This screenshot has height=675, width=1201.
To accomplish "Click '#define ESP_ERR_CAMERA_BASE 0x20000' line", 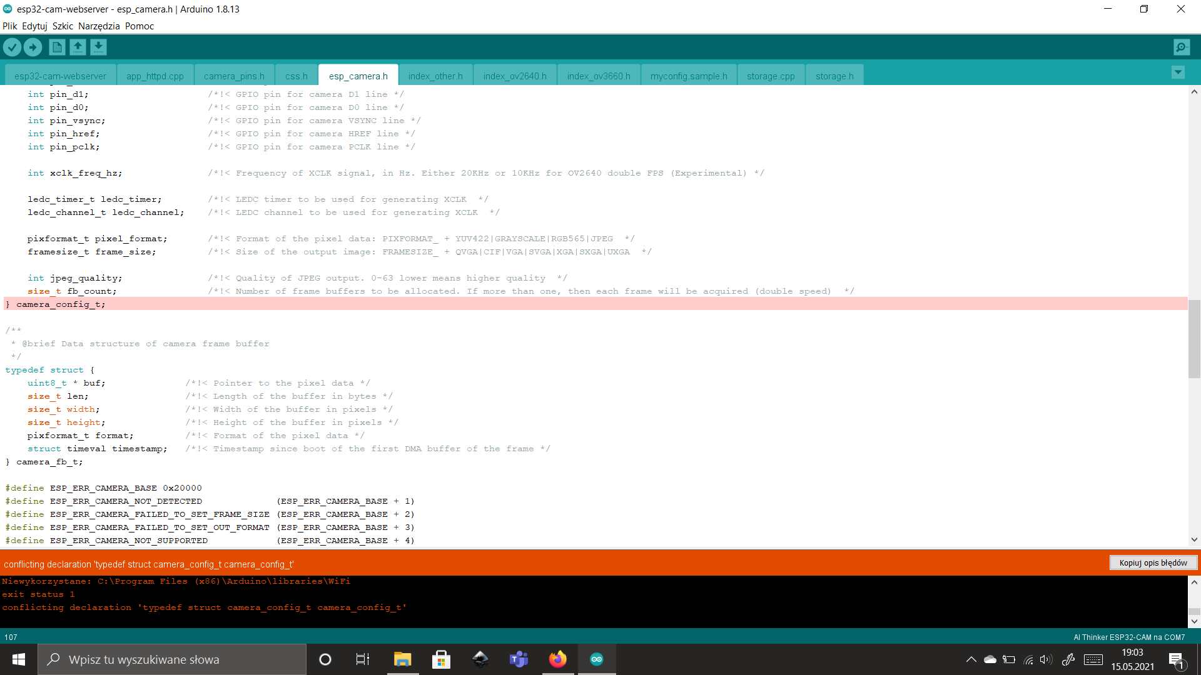I will click(103, 488).
